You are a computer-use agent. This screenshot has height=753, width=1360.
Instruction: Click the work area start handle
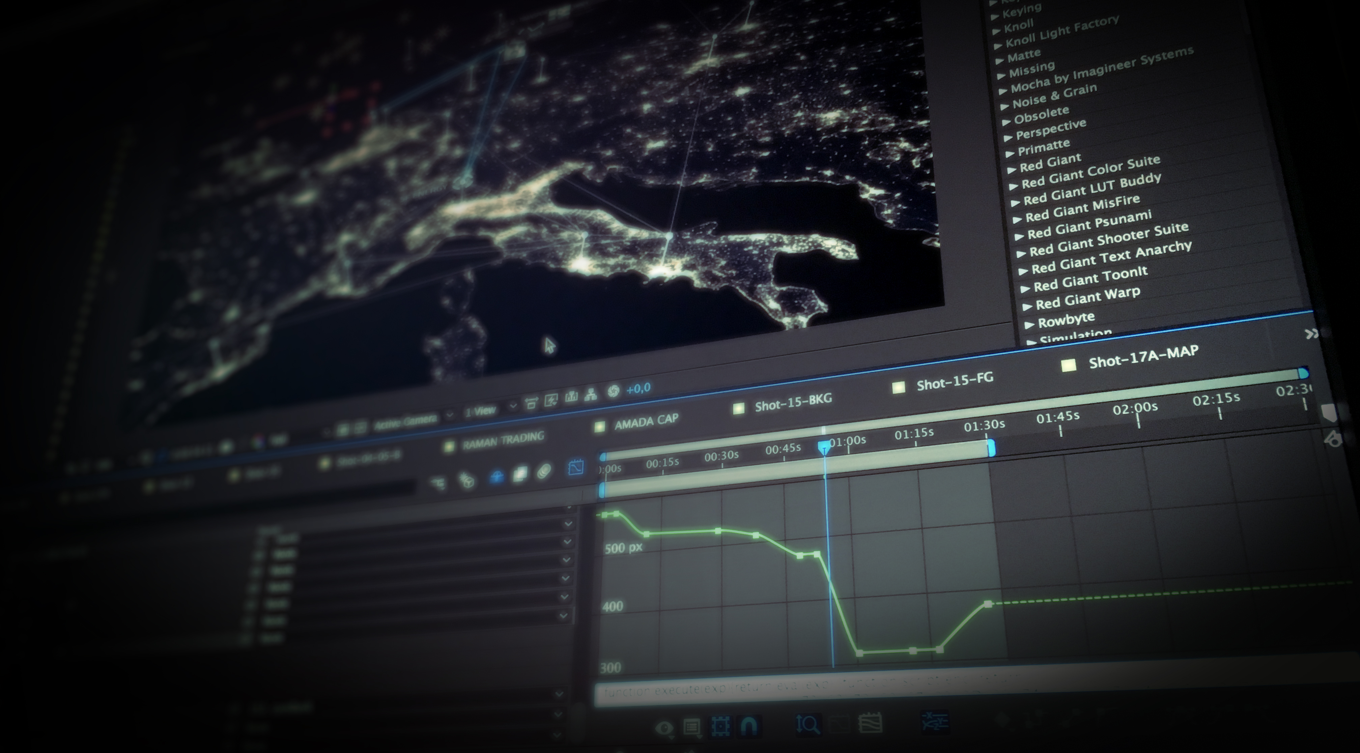pos(602,490)
